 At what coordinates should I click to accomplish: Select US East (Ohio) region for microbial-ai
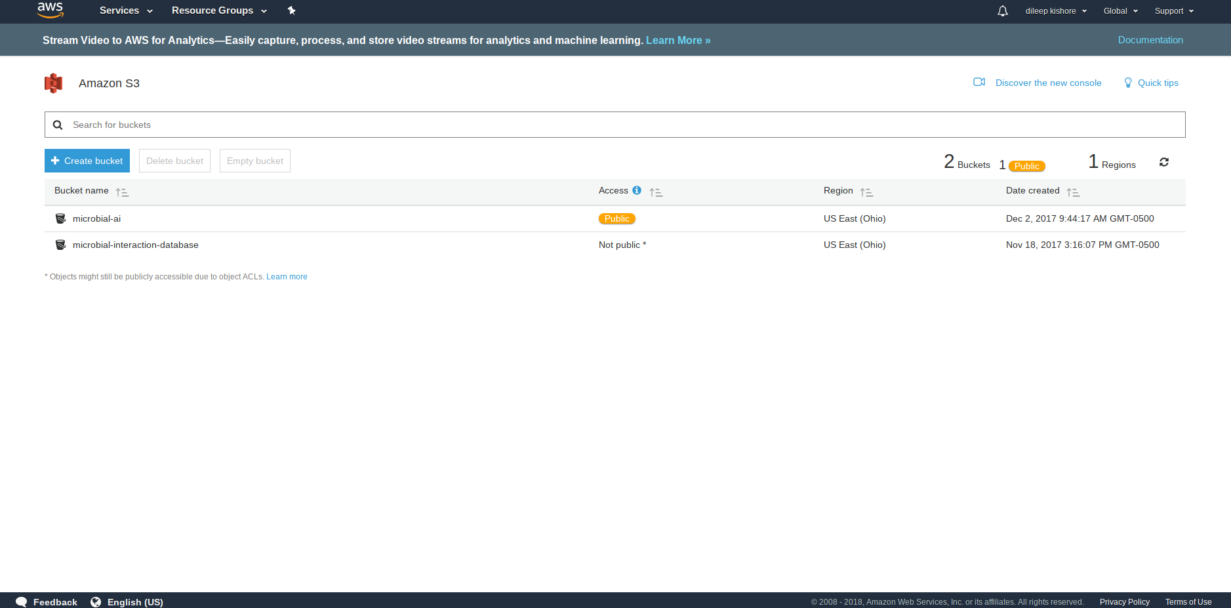point(855,218)
